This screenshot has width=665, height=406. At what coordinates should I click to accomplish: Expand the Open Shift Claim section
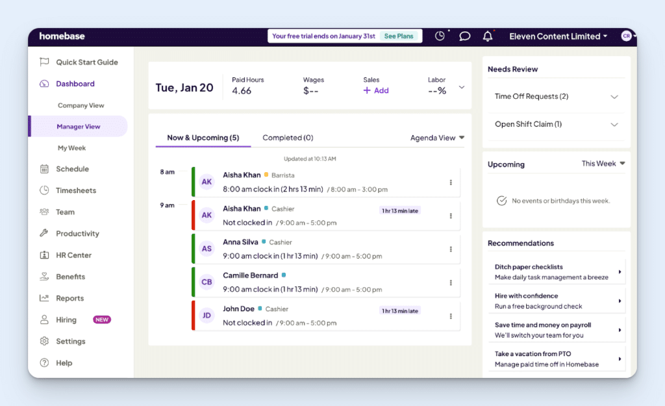pyautogui.click(x=613, y=124)
